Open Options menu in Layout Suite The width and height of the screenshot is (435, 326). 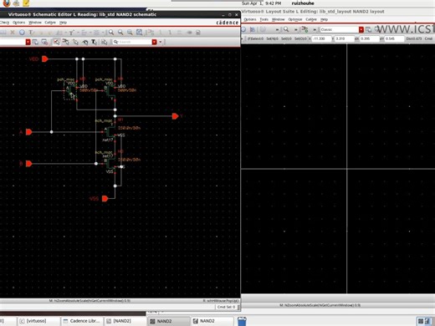click(250, 19)
